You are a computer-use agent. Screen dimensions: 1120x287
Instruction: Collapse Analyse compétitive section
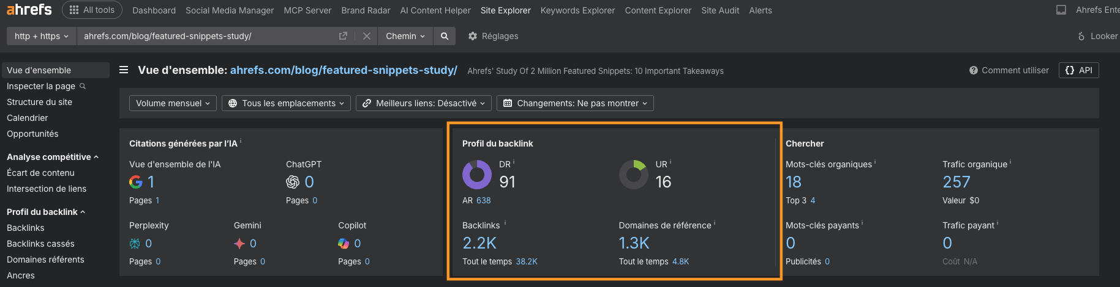pos(53,157)
